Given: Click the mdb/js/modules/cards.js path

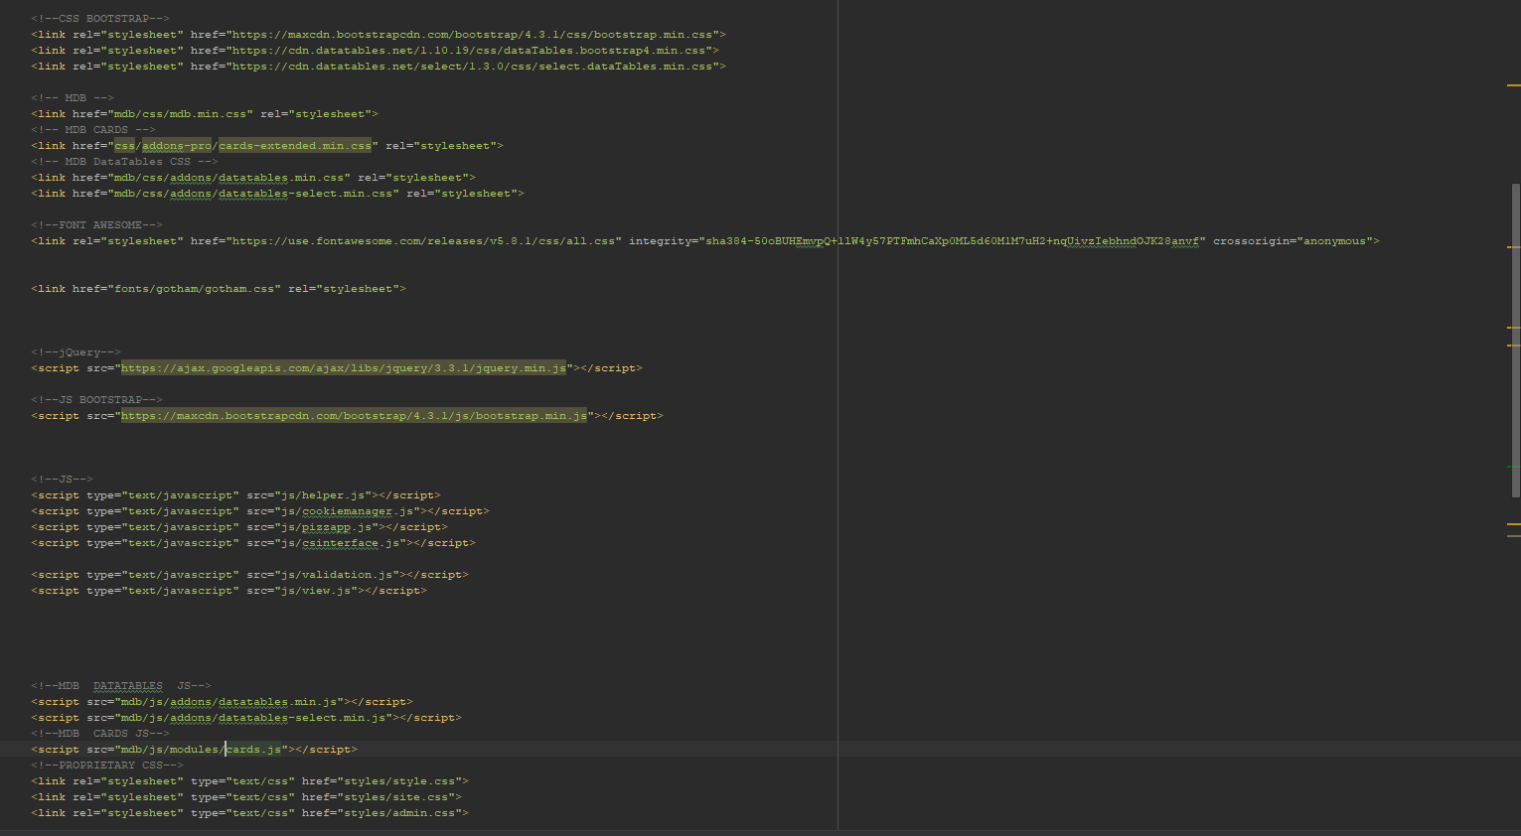Looking at the screenshot, I should pos(201,750).
